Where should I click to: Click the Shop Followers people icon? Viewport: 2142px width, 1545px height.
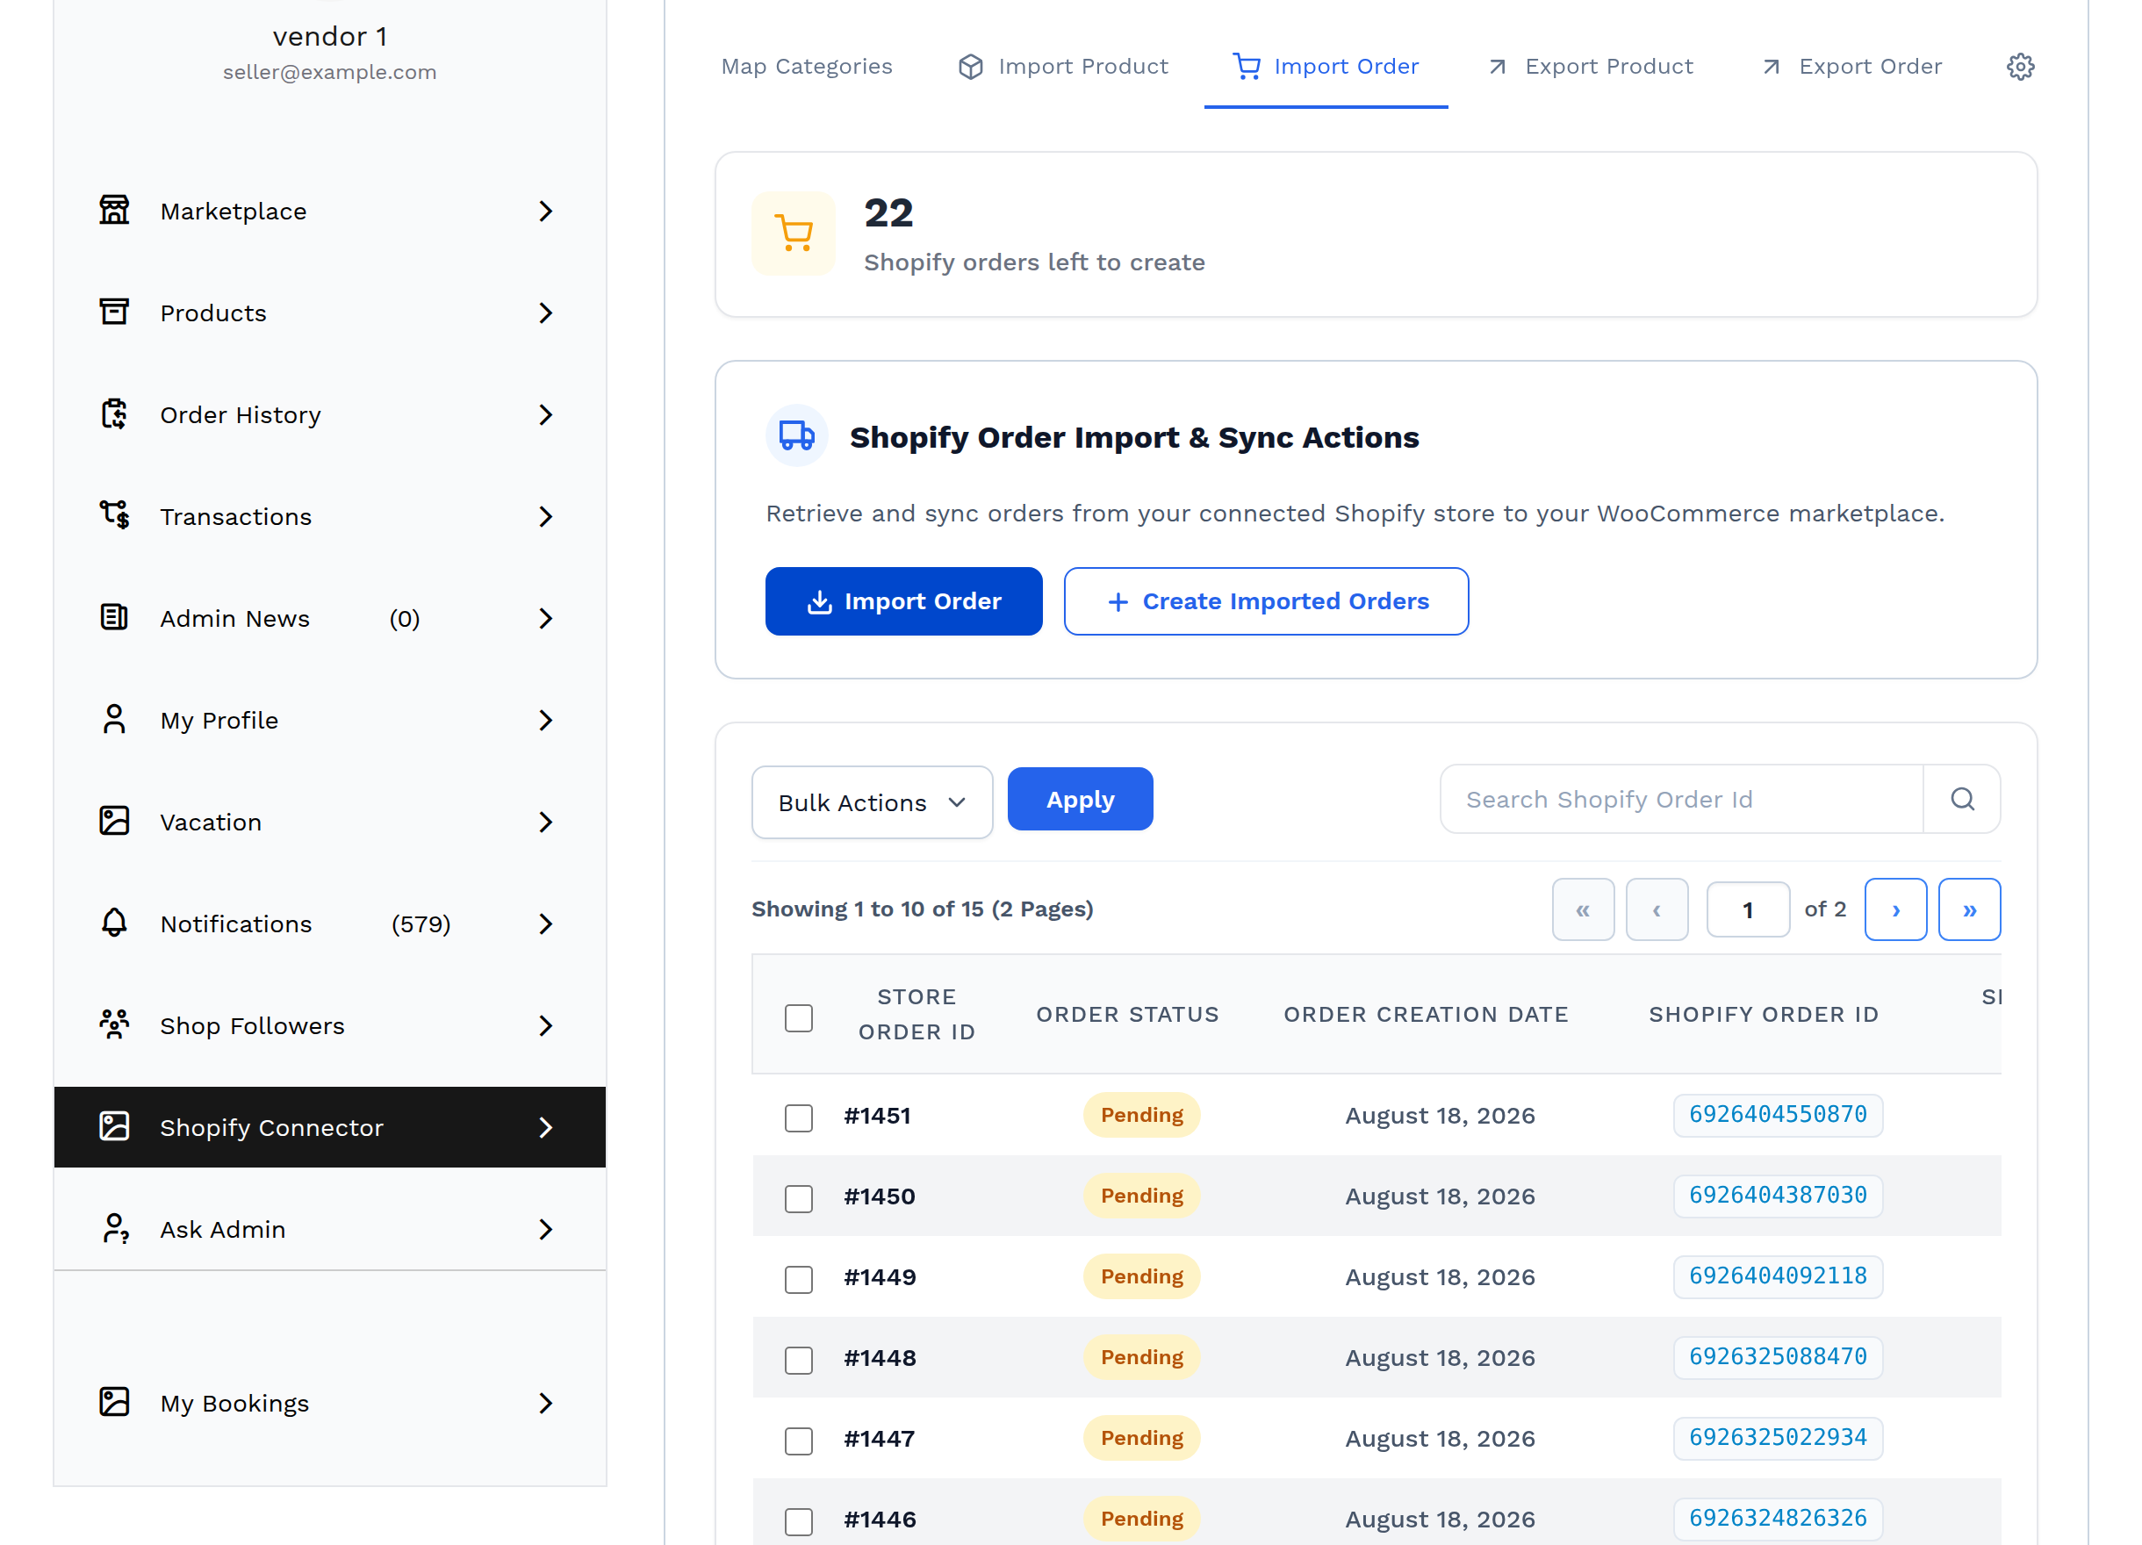click(114, 1024)
